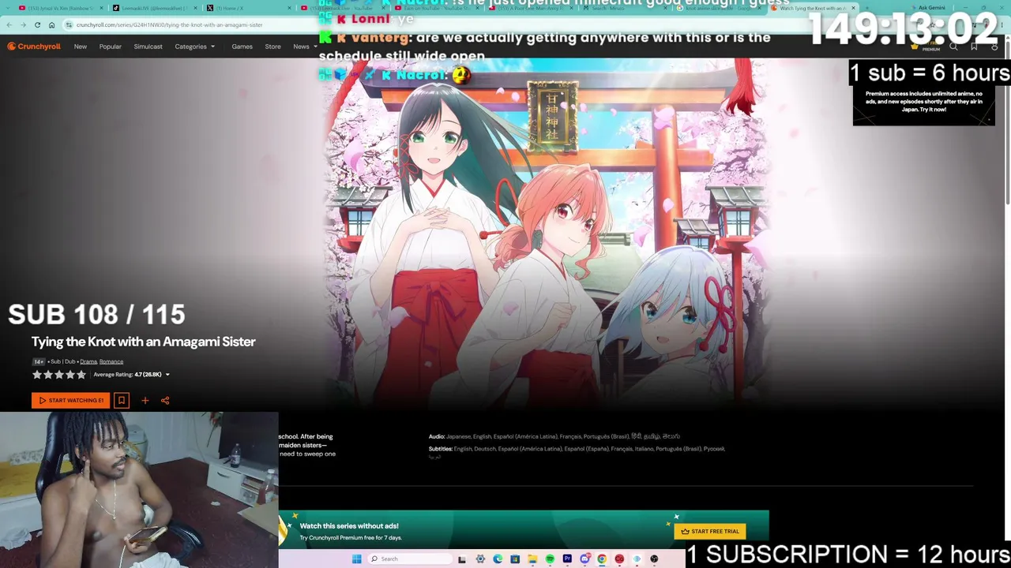
Task: Expand the Average Rating details arrow
Action: point(167,375)
